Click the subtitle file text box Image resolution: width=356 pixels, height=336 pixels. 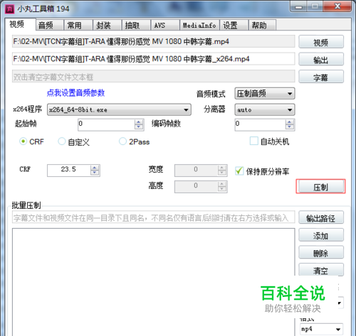point(153,77)
